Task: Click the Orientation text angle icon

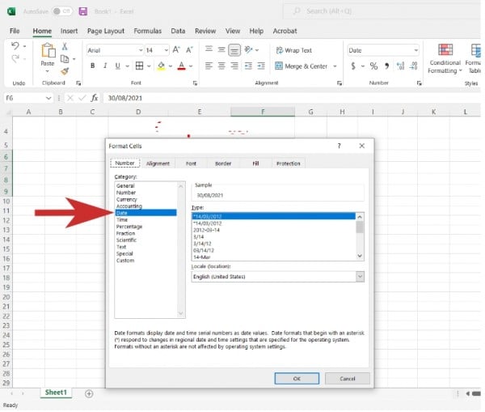Action: 248,49
